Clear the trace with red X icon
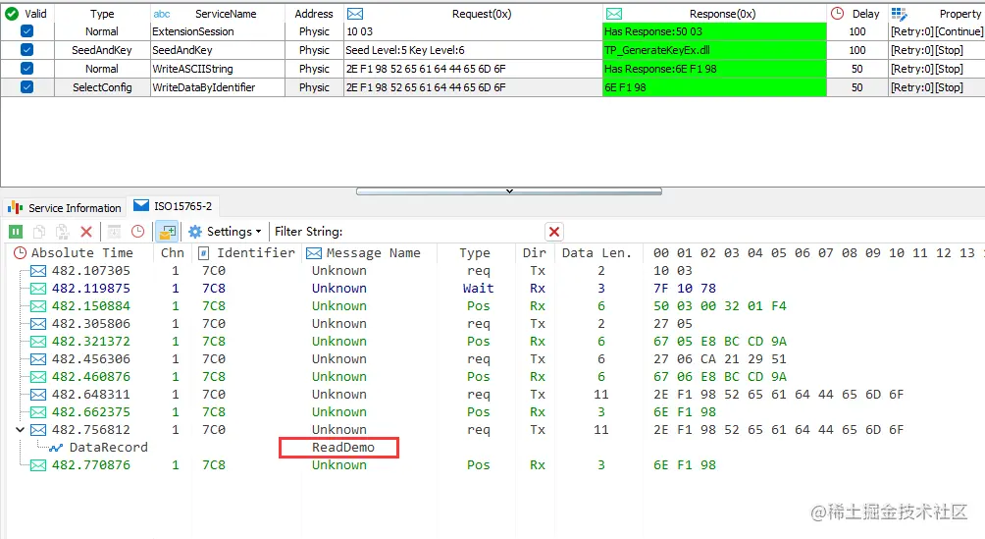Screen dimensions: 985x539 click(86, 232)
